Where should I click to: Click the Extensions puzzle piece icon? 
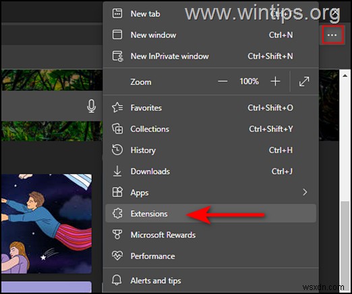[x=117, y=213]
